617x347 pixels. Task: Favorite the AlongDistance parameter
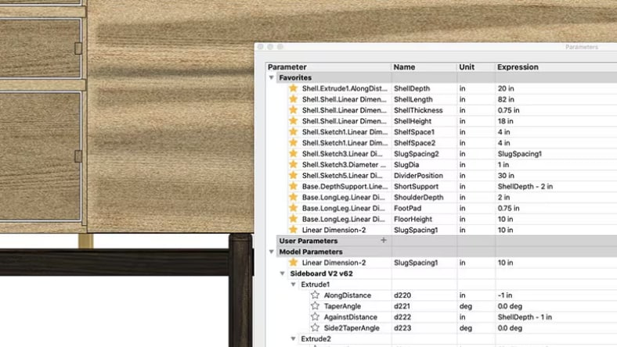pyautogui.click(x=316, y=295)
